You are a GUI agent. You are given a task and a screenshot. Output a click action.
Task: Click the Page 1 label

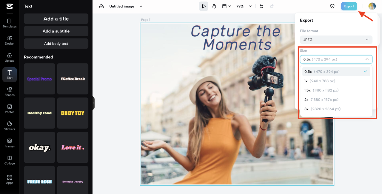(146, 20)
